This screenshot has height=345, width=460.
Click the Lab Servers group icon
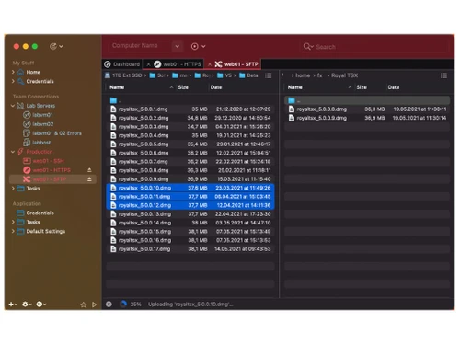[x=20, y=106]
